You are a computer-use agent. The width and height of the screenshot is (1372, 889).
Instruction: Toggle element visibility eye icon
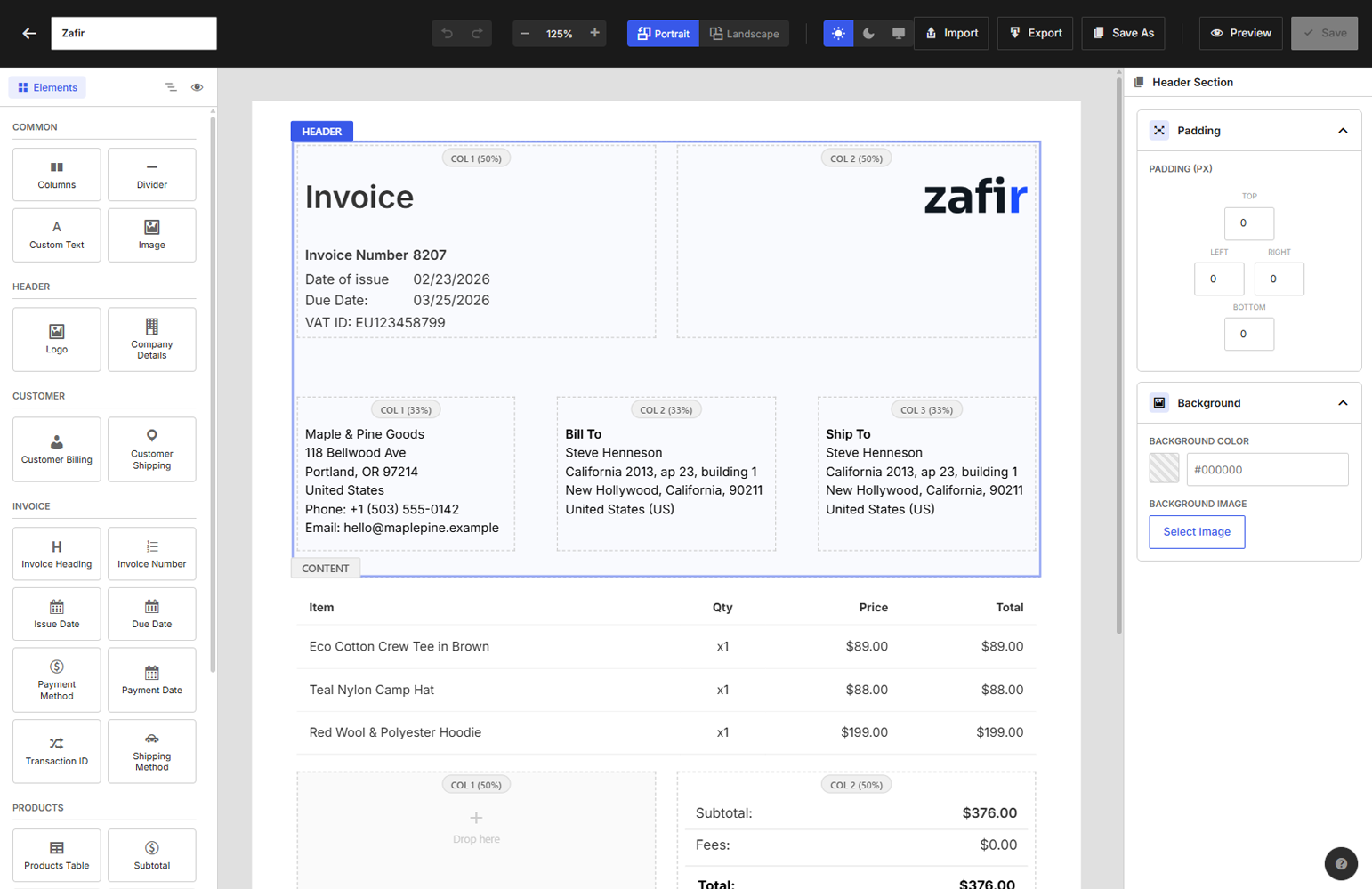pos(198,87)
